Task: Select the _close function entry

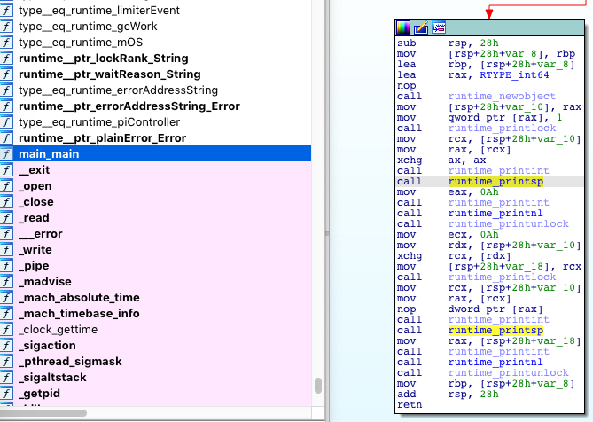Action: [x=155, y=201]
